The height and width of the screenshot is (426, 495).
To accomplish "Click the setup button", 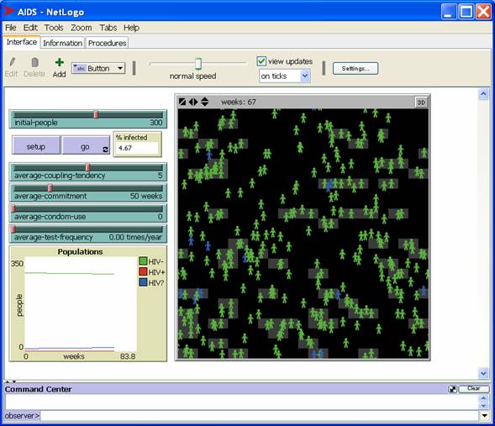I will tap(36, 146).
